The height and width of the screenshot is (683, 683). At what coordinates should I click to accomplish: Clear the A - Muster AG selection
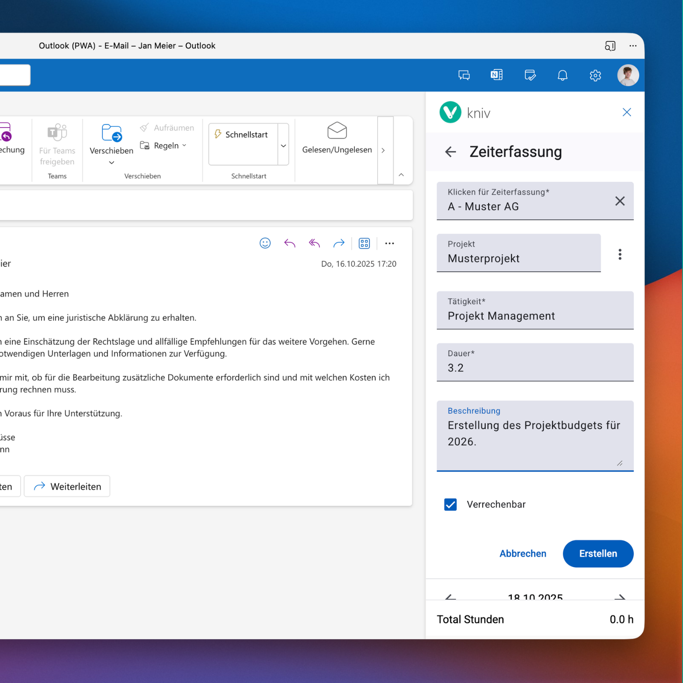pos(620,201)
